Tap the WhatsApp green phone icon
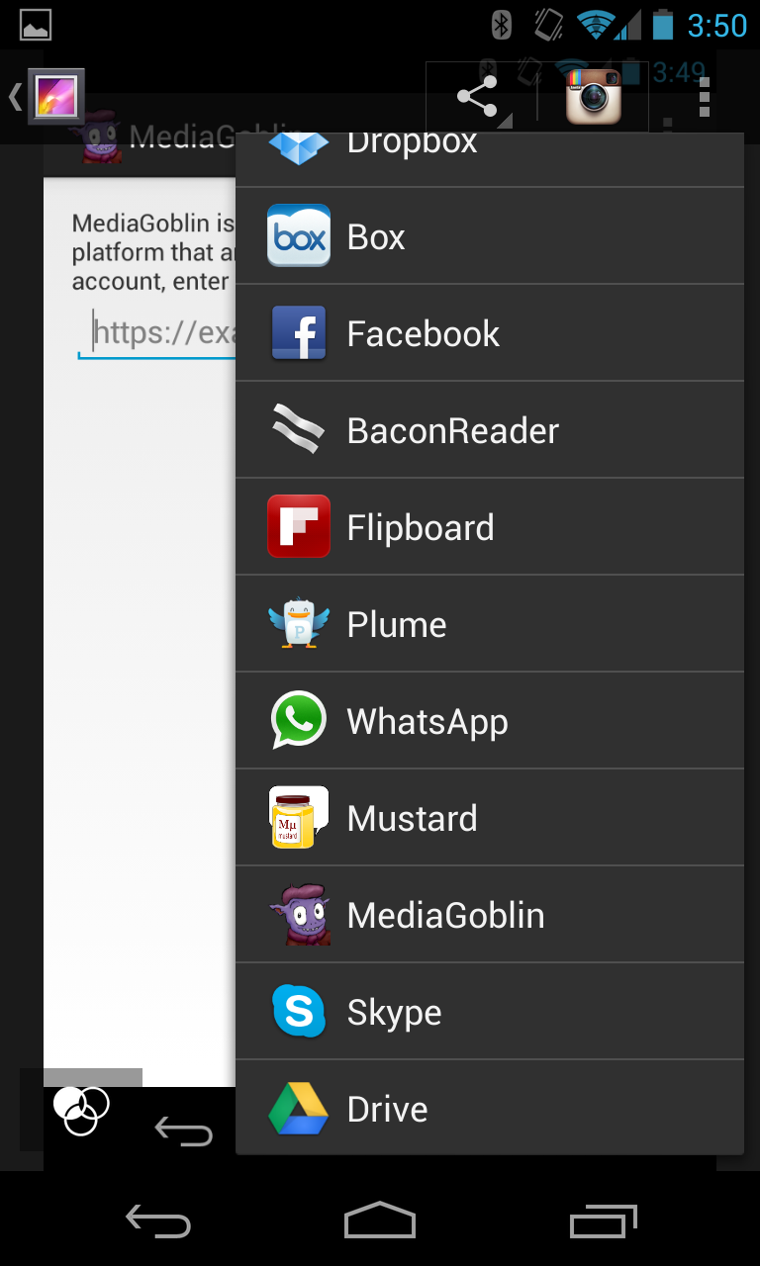Screen dimensions: 760x1266 pos(298,721)
